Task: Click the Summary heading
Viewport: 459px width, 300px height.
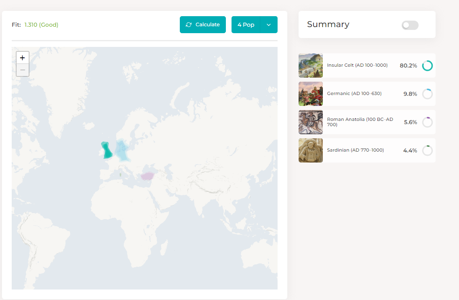Action: click(328, 24)
